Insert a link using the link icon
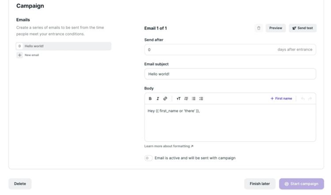This screenshot has height=195, width=331. [165, 99]
